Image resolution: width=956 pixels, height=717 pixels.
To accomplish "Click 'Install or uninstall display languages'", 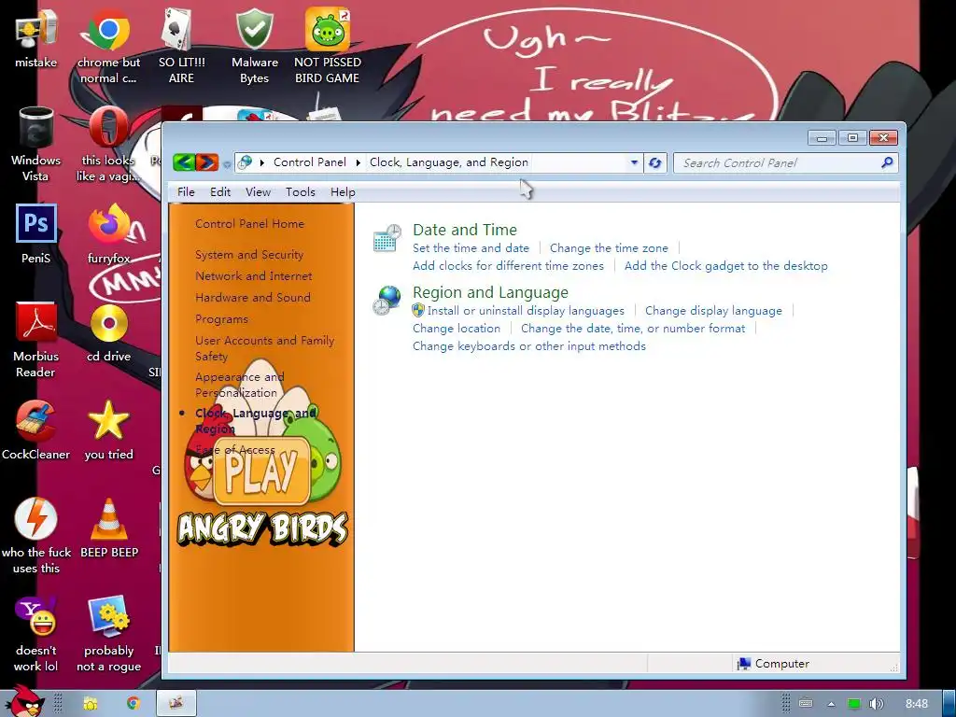I will click(526, 311).
